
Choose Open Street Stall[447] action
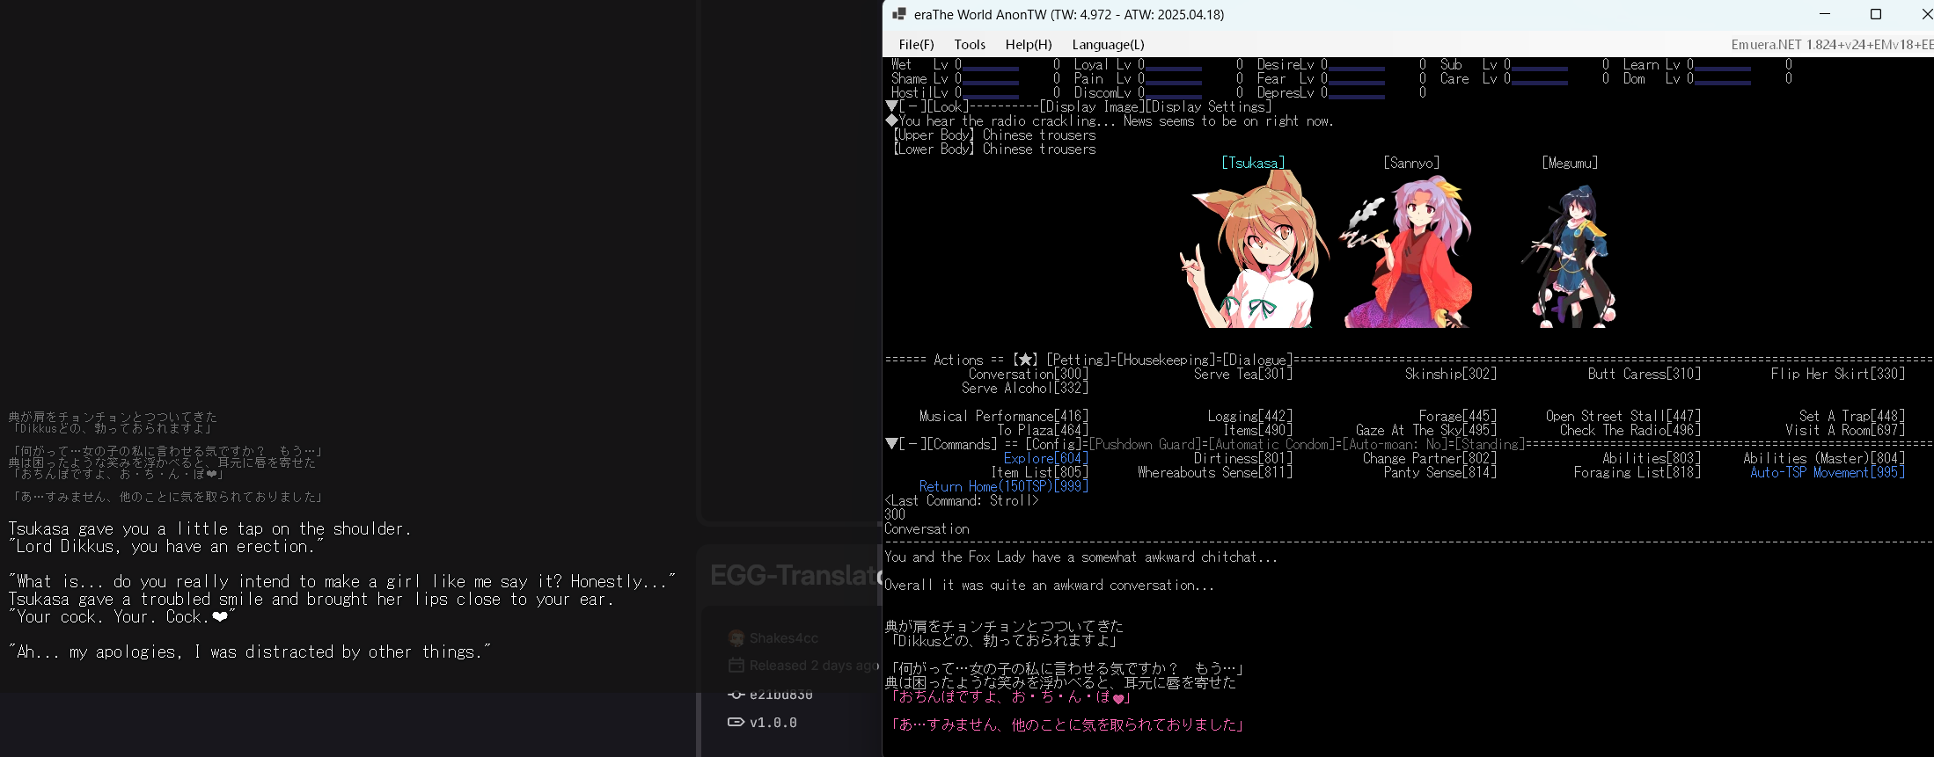pos(1623,417)
